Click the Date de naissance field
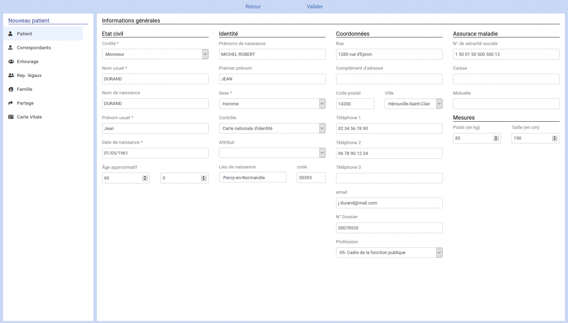Viewport: 568px width, 323px height. pos(155,153)
